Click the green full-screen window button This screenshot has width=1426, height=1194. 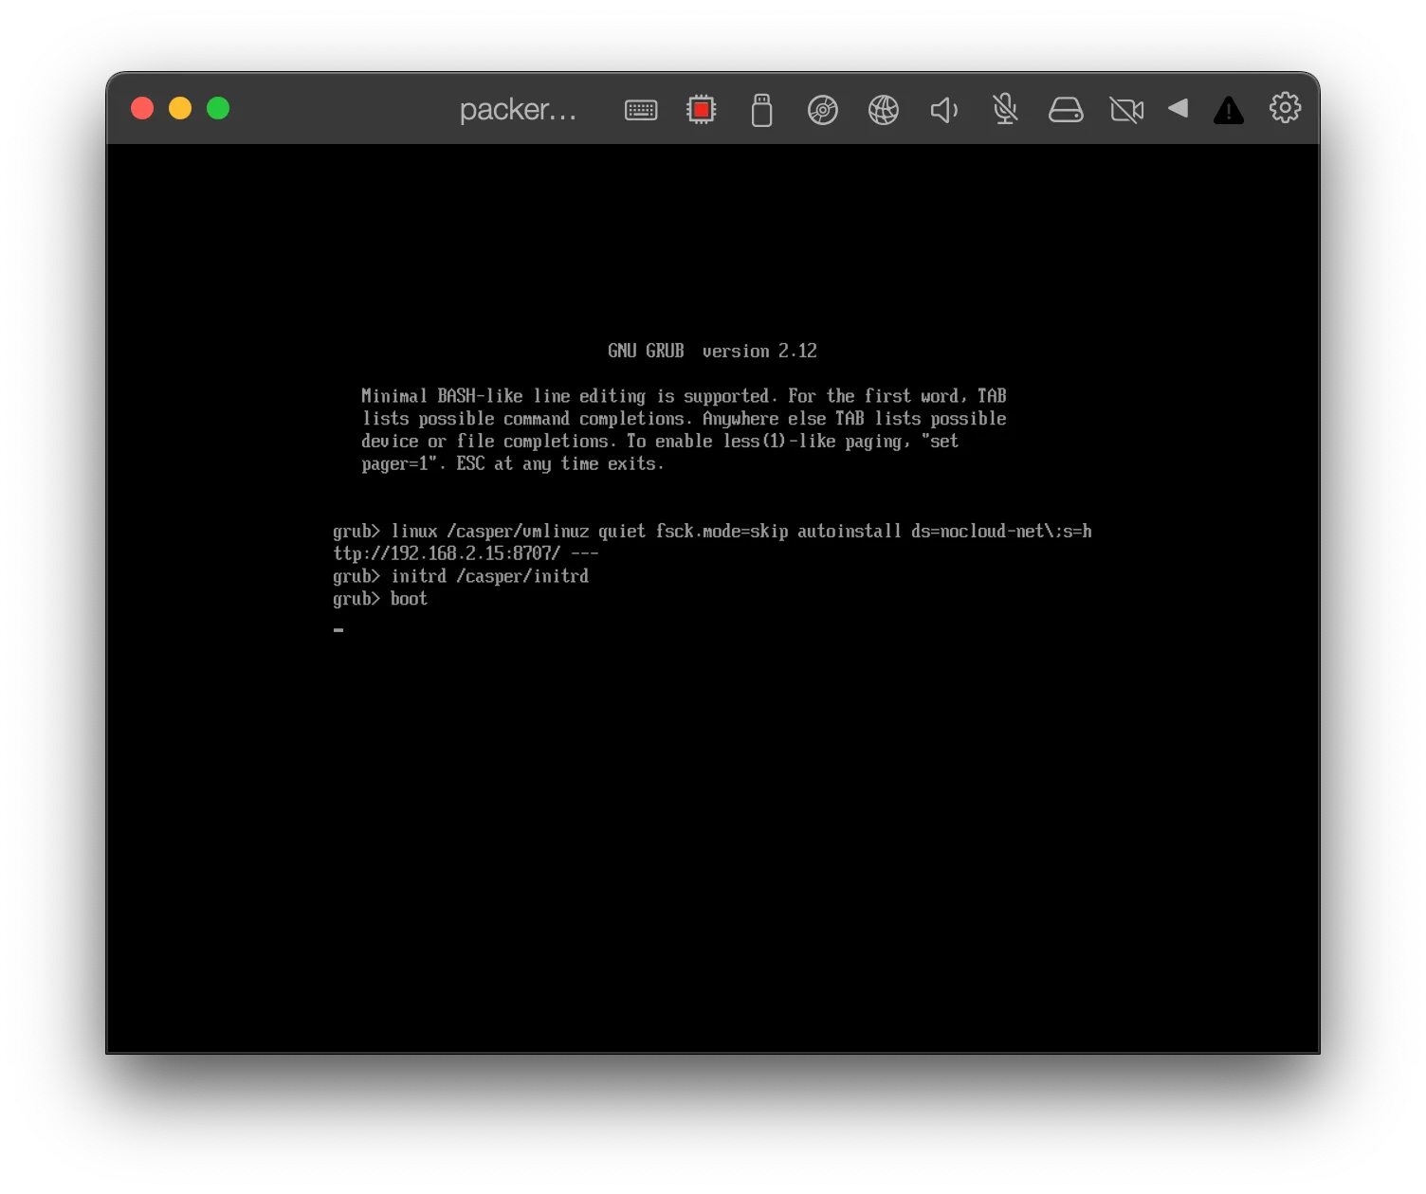click(x=217, y=108)
